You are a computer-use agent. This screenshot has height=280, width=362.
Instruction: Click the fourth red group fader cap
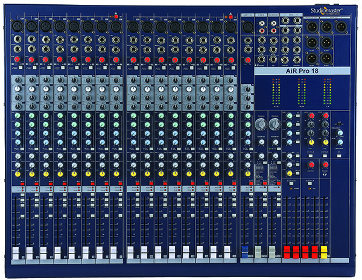(315, 252)
